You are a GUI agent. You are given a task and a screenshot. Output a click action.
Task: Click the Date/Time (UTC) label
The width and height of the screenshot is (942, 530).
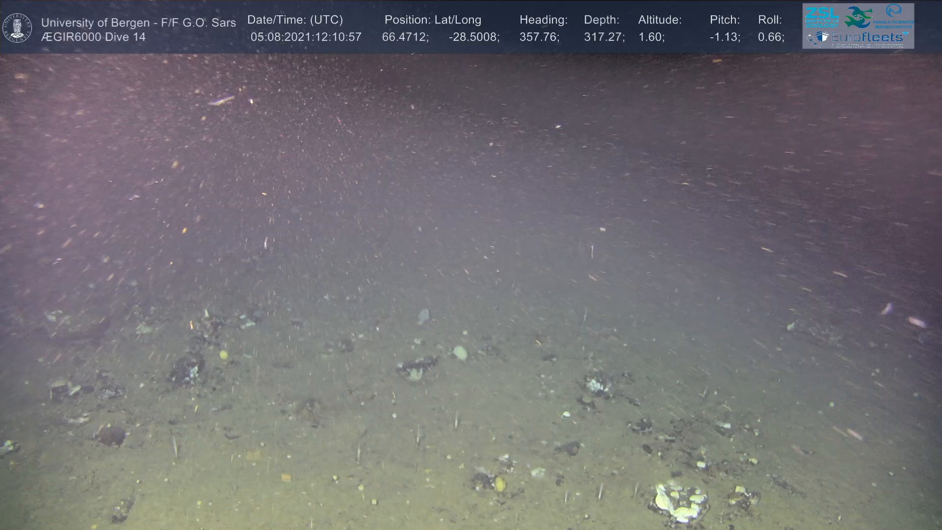click(x=295, y=20)
